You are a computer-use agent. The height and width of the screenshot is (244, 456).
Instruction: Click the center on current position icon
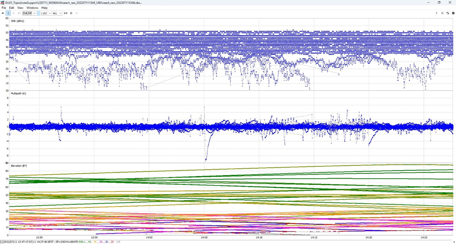click(x=71, y=13)
